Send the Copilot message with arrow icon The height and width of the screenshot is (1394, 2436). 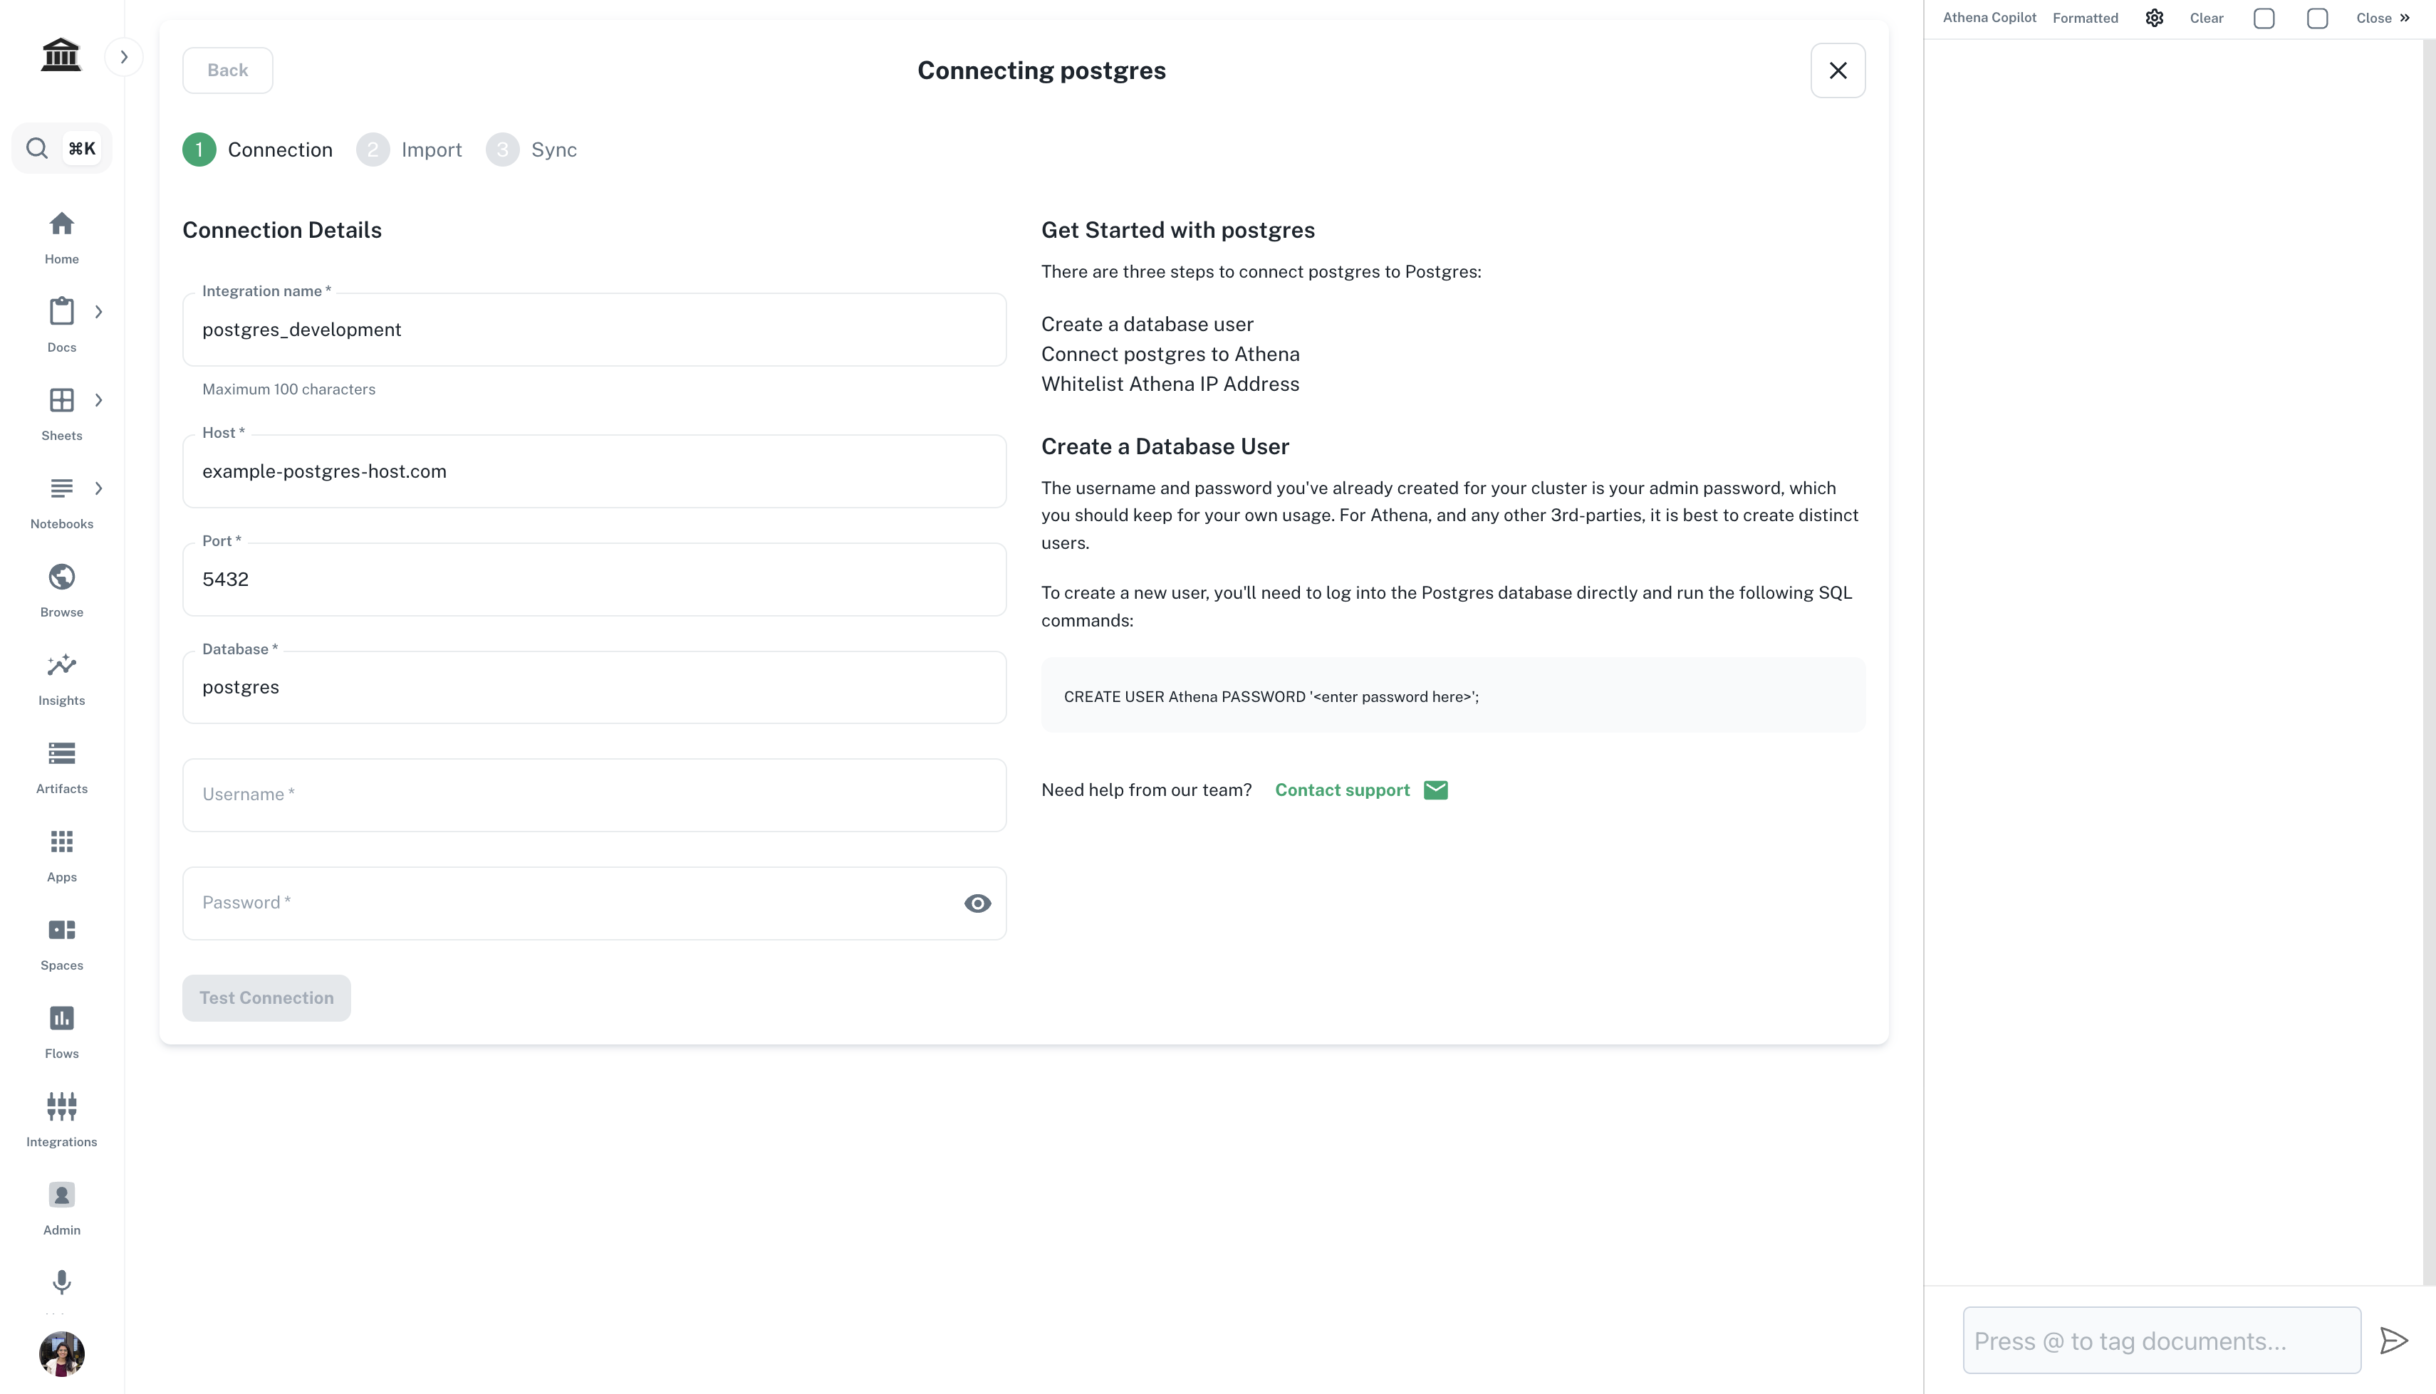tap(2393, 1341)
